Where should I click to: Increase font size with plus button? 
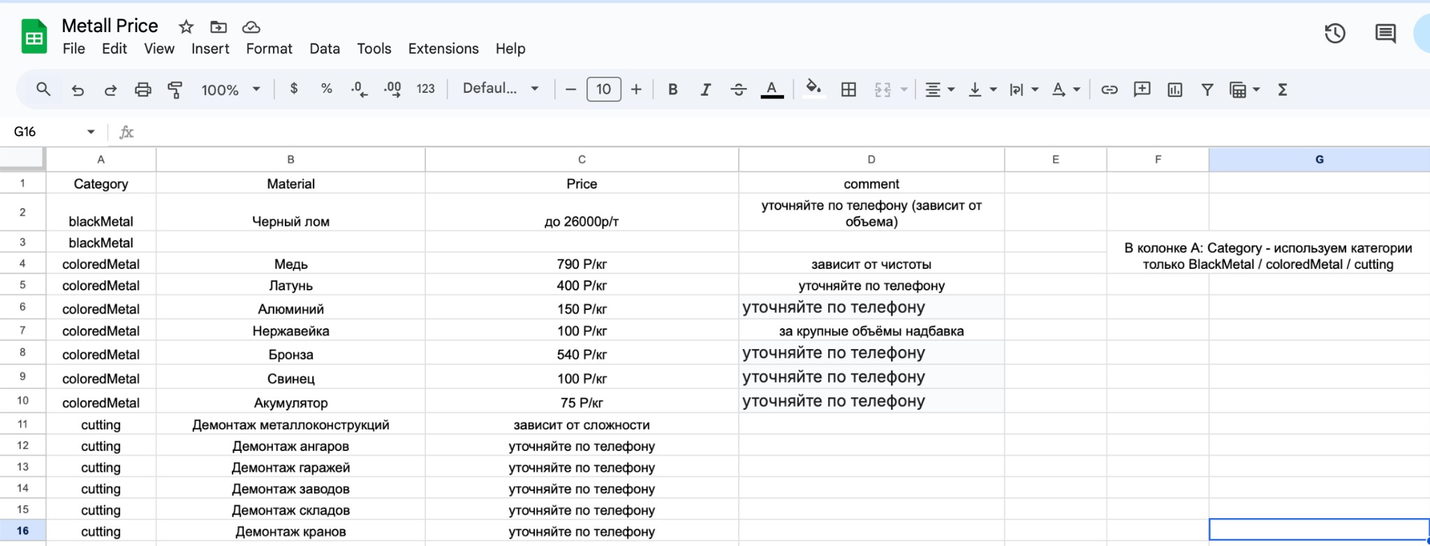pos(636,89)
